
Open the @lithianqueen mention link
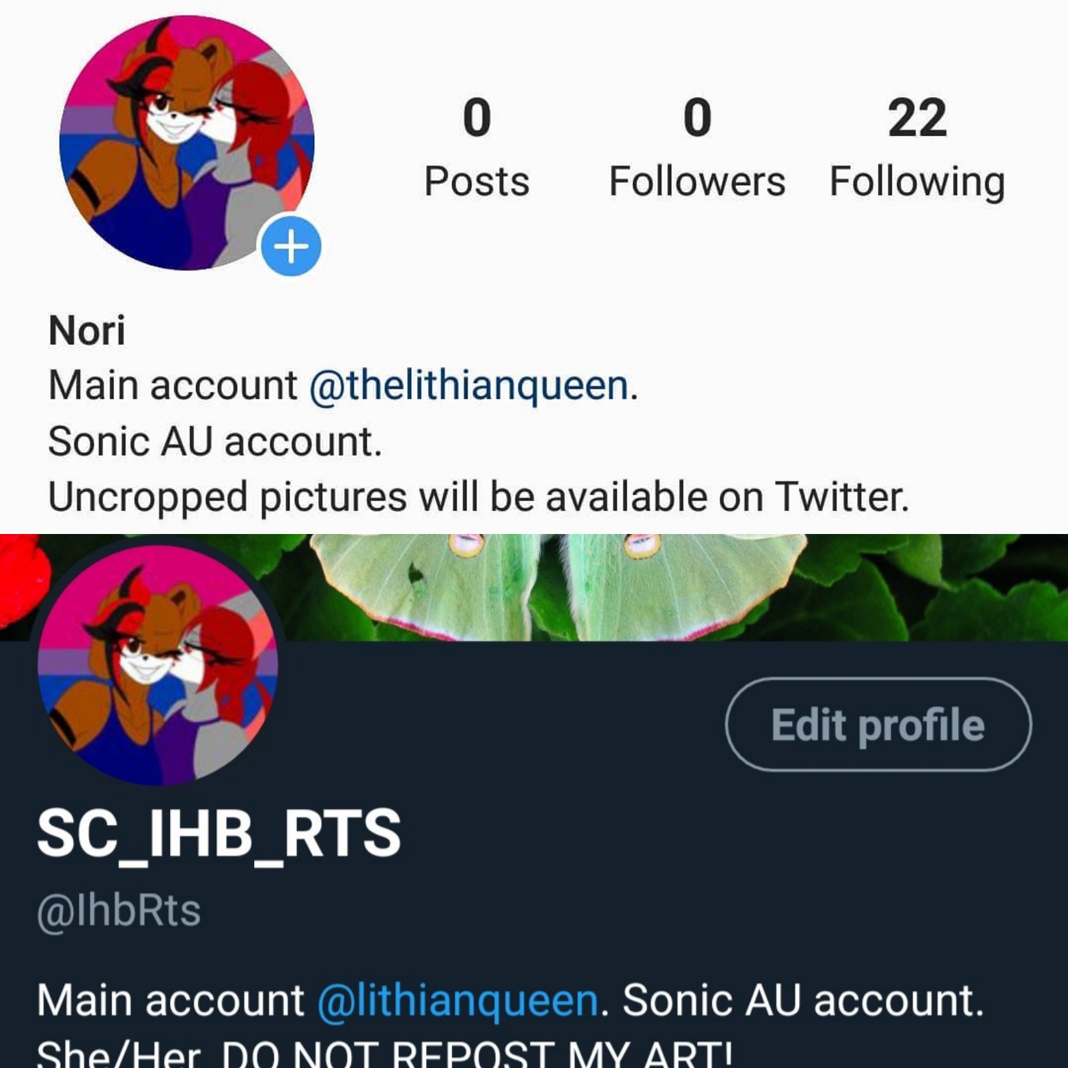point(458,1001)
